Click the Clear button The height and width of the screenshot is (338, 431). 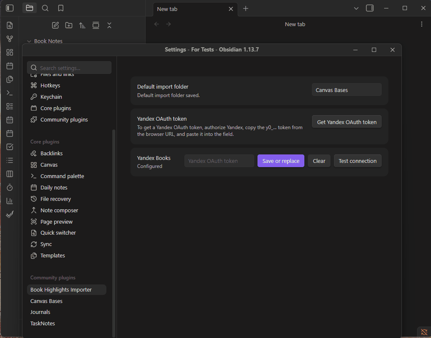point(319,161)
